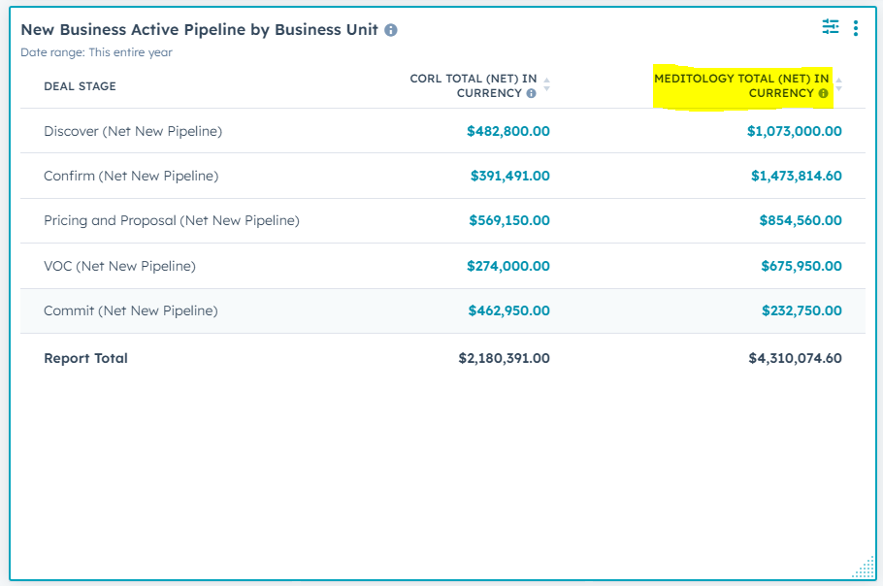View Meditology VOC amount $675,950.00
Viewport: 883px width, 586px height.
coord(800,266)
